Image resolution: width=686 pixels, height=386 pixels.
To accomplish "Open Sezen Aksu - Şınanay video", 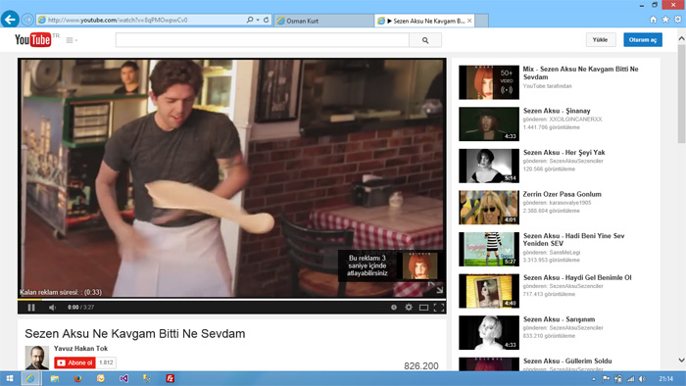I will click(x=557, y=111).
